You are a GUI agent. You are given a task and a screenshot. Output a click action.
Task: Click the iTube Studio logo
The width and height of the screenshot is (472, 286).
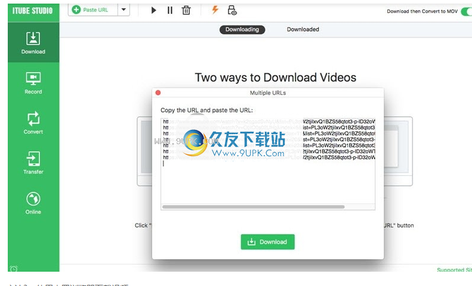pyautogui.click(x=32, y=11)
